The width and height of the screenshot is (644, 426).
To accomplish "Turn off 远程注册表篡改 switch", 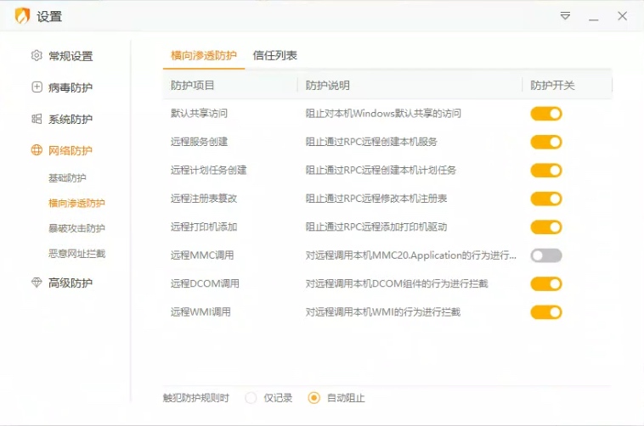I will tap(545, 199).
